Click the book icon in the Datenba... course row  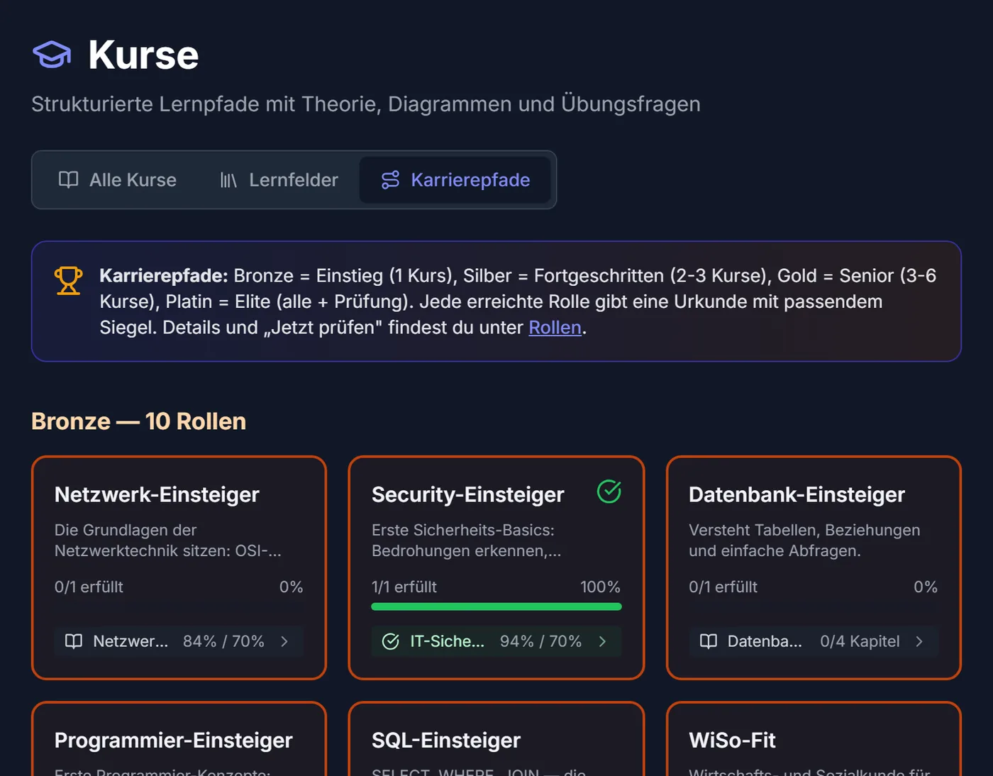click(709, 641)
